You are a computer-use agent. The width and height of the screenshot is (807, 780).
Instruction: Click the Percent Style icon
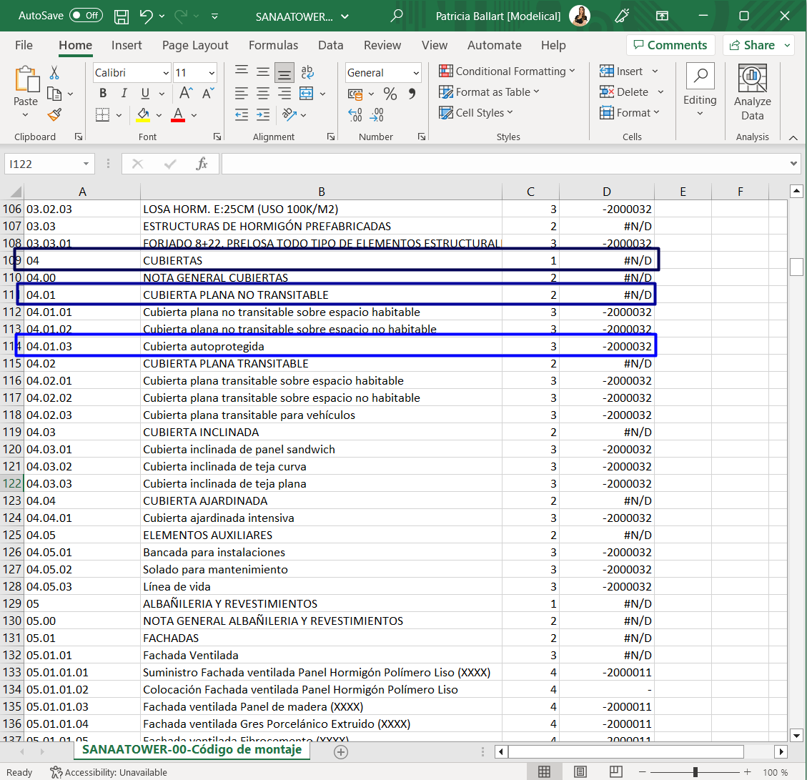[x=390, y=94]
